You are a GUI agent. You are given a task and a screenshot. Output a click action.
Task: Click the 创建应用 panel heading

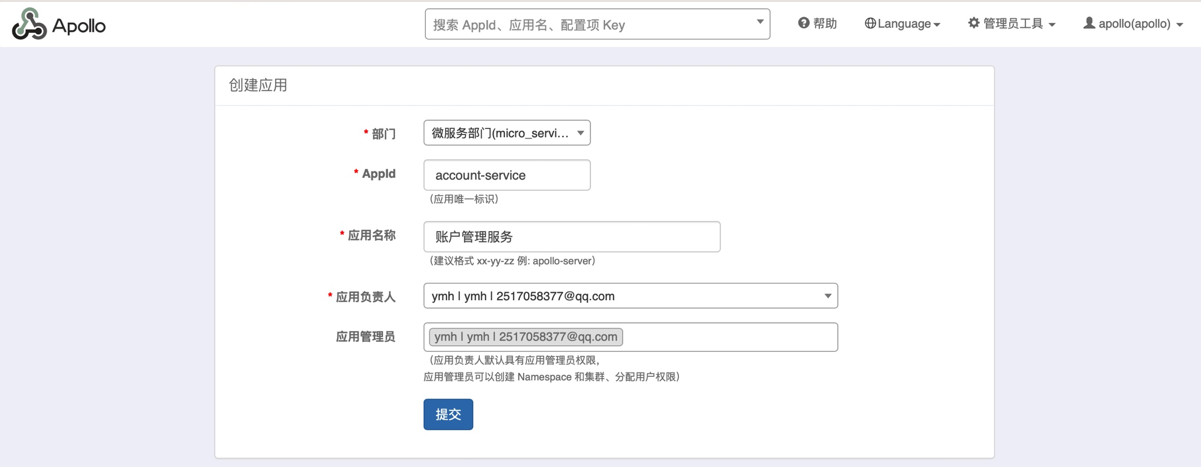coord(258,85)
